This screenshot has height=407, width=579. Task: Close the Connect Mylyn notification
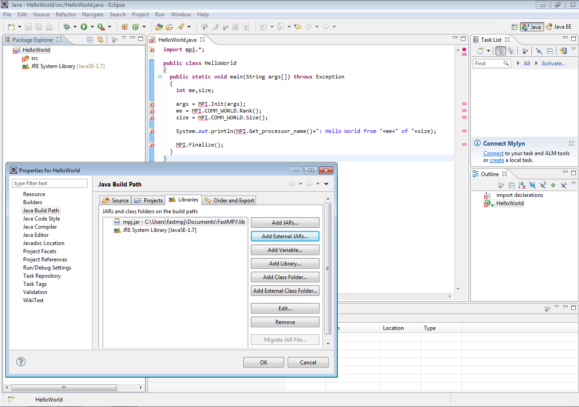click(571, 143)
